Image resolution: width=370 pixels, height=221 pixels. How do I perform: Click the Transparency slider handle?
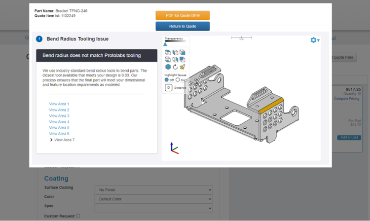point(165,44)
